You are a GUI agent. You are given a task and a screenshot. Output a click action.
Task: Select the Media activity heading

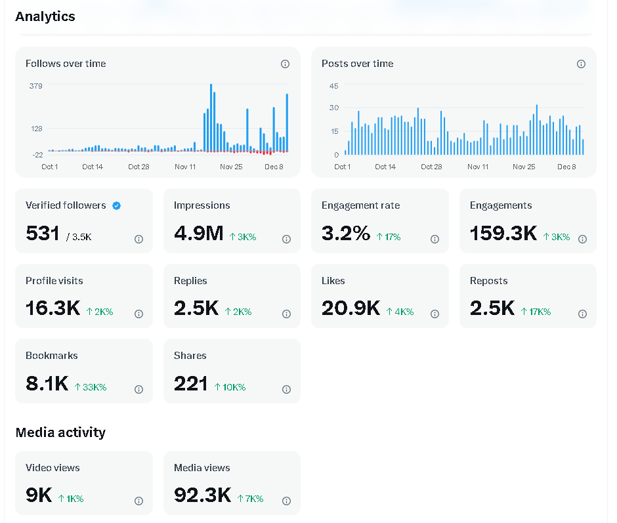(60, 432)
